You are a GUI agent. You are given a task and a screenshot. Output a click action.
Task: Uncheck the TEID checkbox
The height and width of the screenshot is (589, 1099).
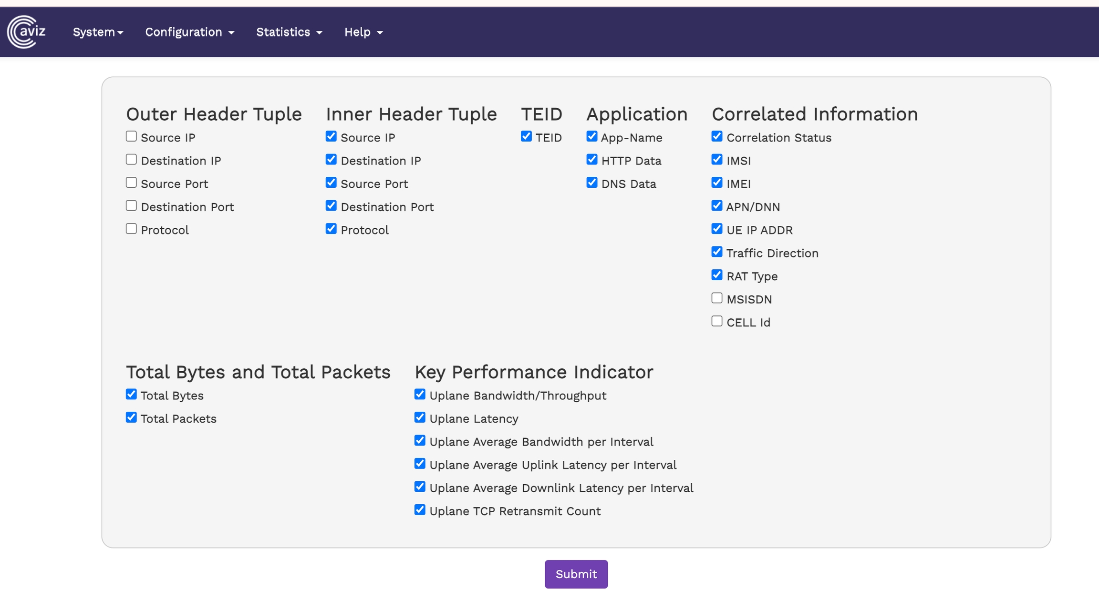tap(526, 137)
